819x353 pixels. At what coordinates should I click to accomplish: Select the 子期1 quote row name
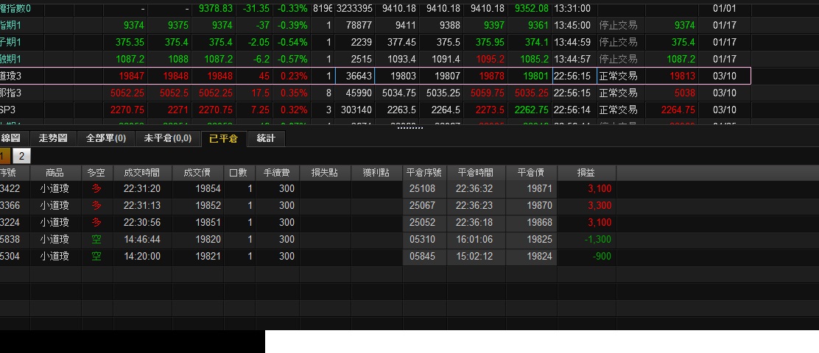10,42
